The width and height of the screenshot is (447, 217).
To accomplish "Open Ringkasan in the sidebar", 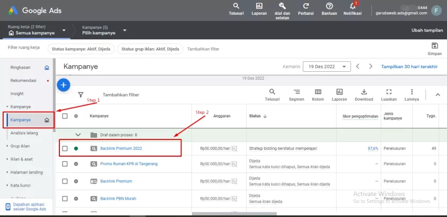I will point(20,68).
